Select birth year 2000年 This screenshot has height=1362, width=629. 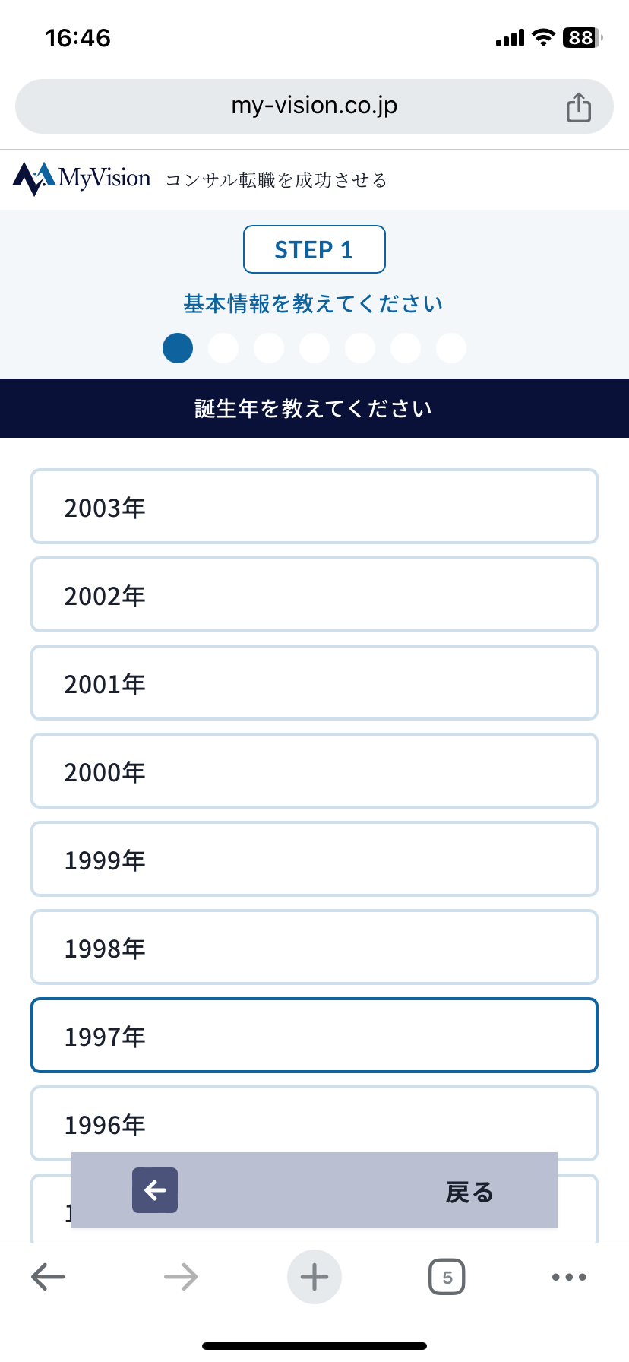pyautogui.click(x=314, y=771)
